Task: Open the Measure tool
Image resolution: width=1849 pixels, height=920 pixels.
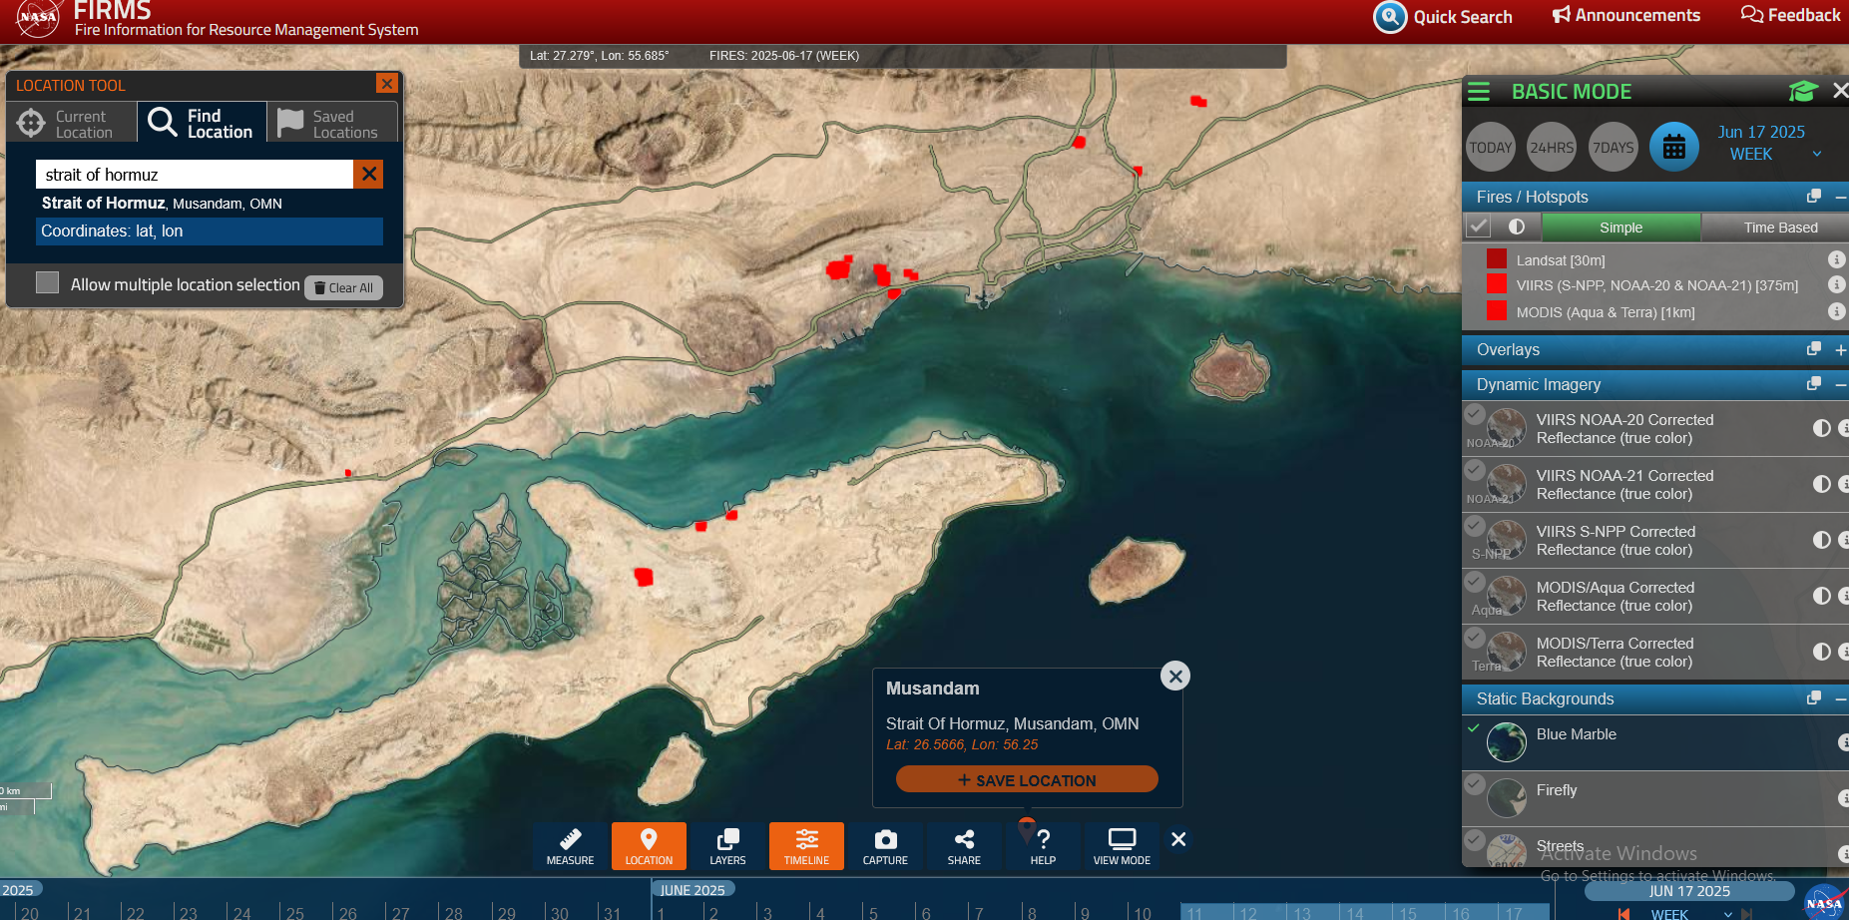Action: [570, 845]
